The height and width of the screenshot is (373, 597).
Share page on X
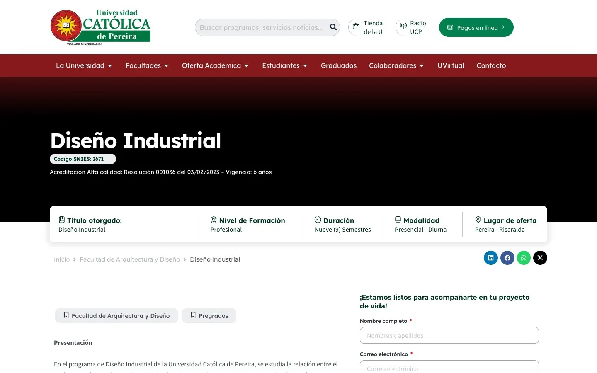click(540, 258)
